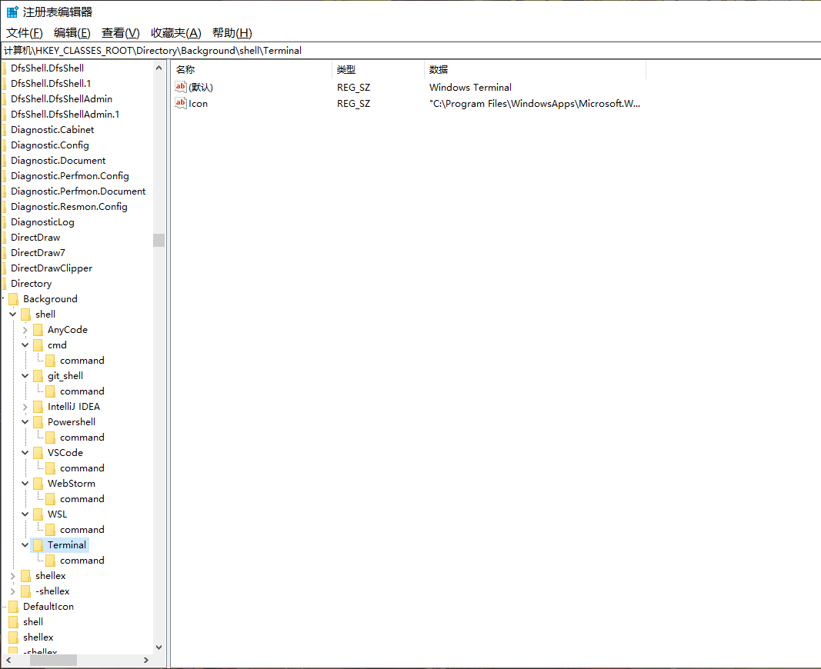The image size is (821, 669).
Task: Collapse the Powershell key
Action: (25, 422)
